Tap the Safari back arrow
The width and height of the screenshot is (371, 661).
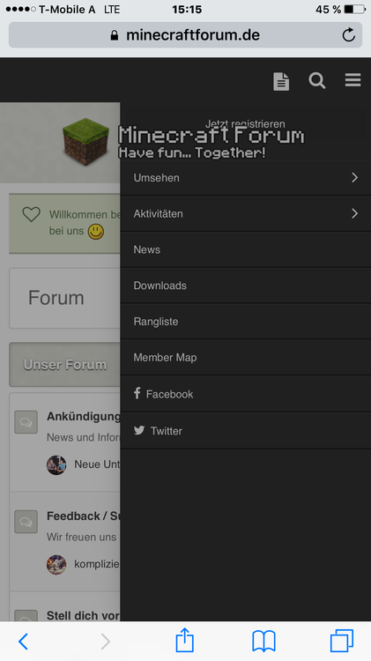click(24, 642)
